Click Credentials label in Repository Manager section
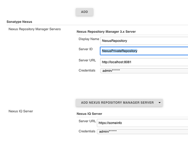This screenshot has width=188, height=145. point(87,70)
